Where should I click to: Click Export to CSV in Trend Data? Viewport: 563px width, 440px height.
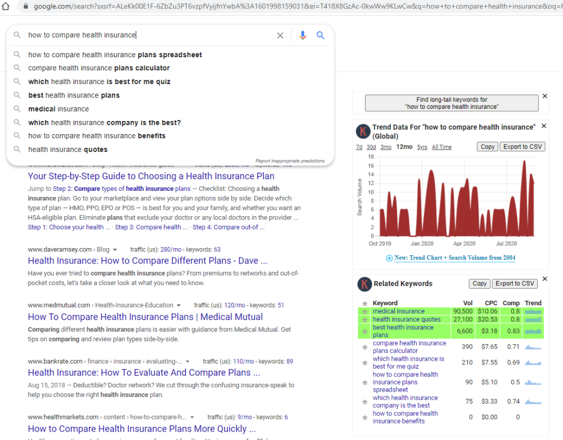522,146
